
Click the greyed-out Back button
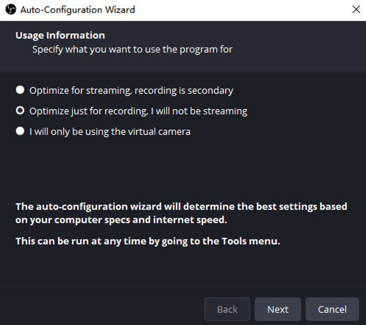tap(227, 309)
